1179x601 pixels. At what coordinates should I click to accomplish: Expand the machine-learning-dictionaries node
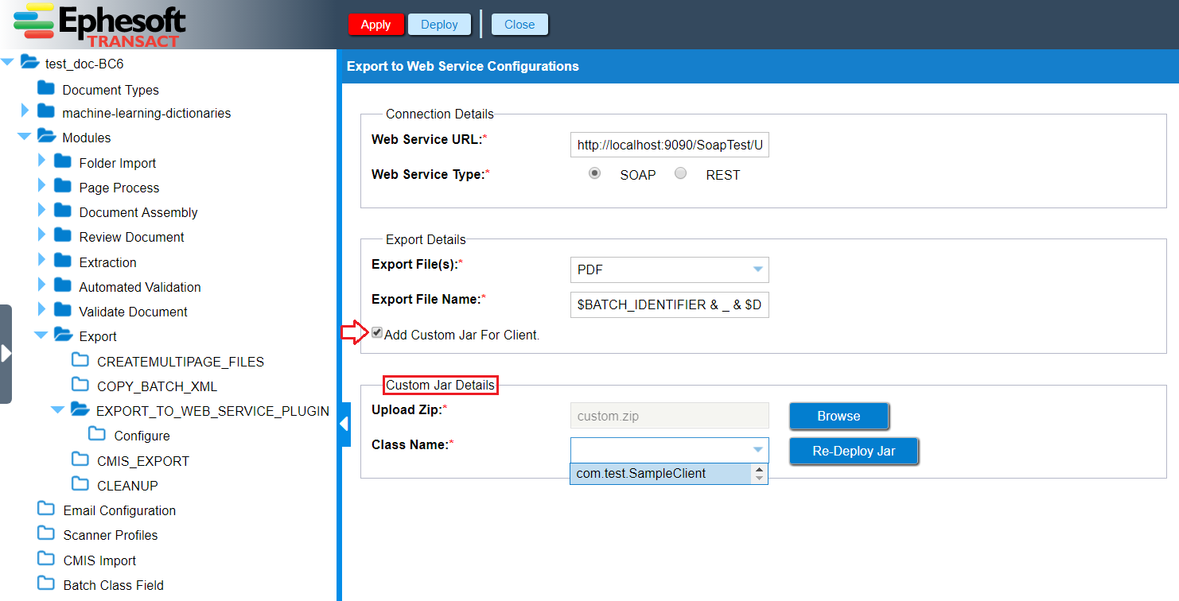[x=25, y=111]
